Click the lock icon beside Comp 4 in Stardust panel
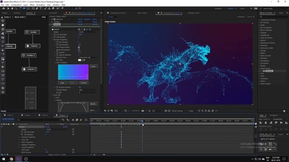This screenshot has width=289, height=162. coord(2,17)
